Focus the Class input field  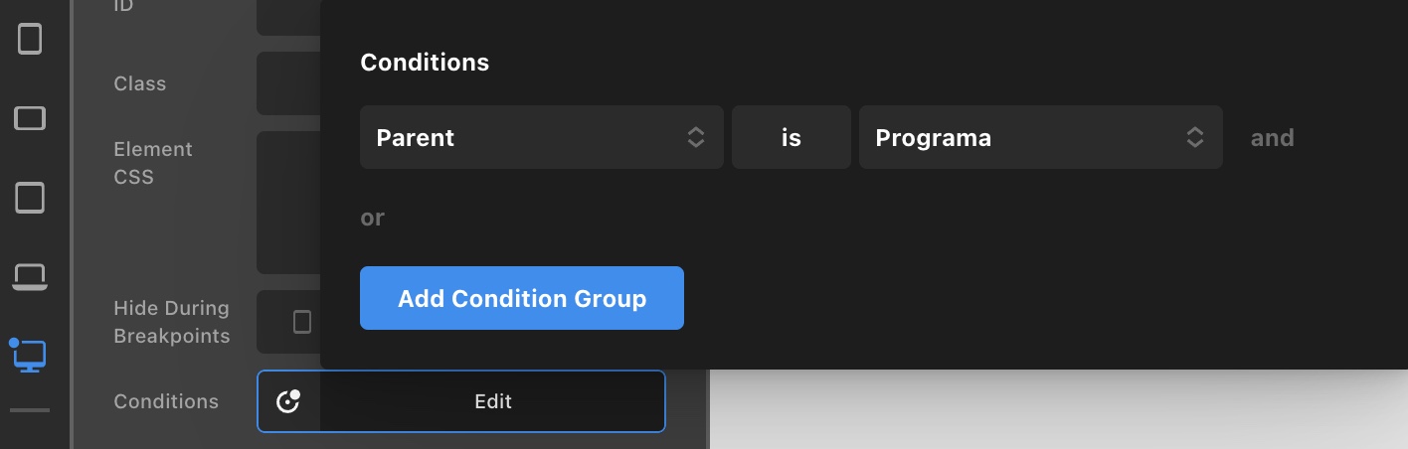(288, 83)
